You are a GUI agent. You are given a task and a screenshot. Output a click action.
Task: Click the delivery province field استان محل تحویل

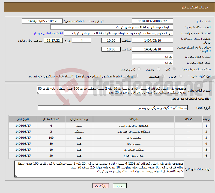152,56
